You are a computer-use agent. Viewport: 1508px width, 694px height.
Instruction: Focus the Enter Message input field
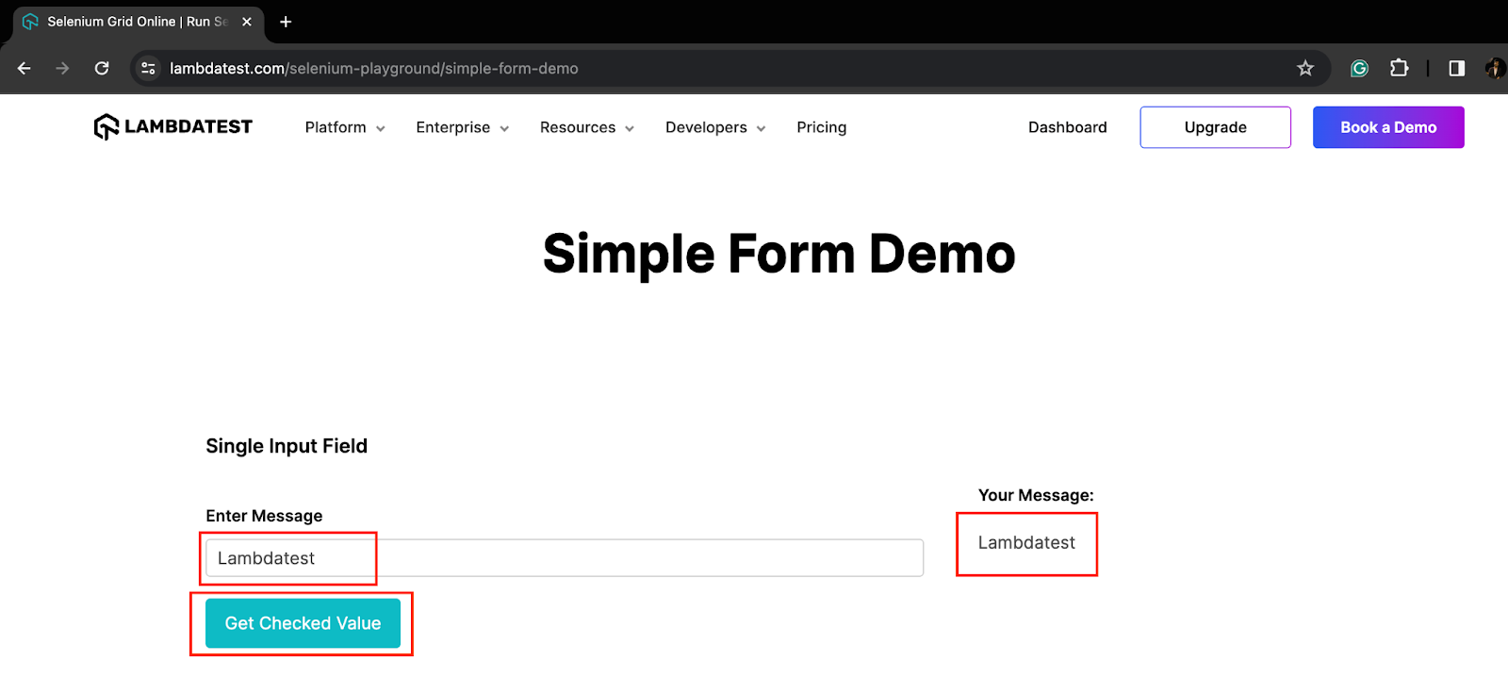[565, 558]
